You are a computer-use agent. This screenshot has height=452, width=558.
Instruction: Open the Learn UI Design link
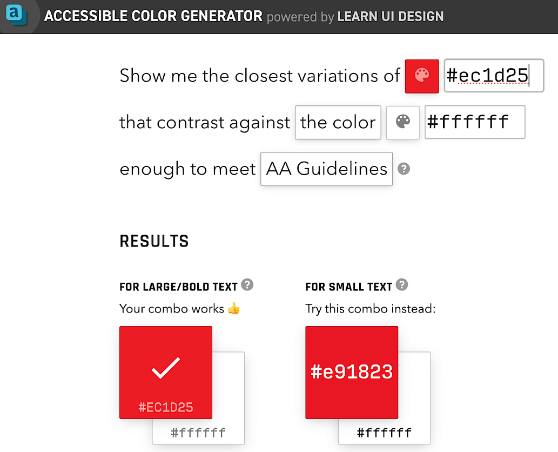[x=390, y=16]
